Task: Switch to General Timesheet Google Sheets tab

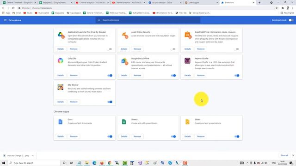Action: 19,3
